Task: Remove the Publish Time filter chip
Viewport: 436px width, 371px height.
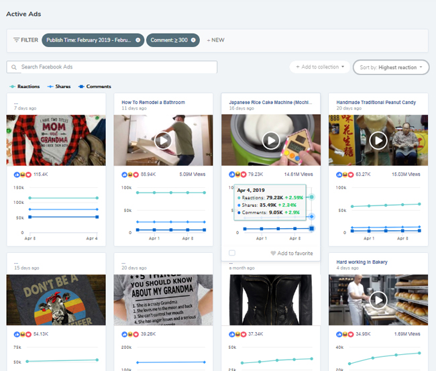Action: [138, 40]
